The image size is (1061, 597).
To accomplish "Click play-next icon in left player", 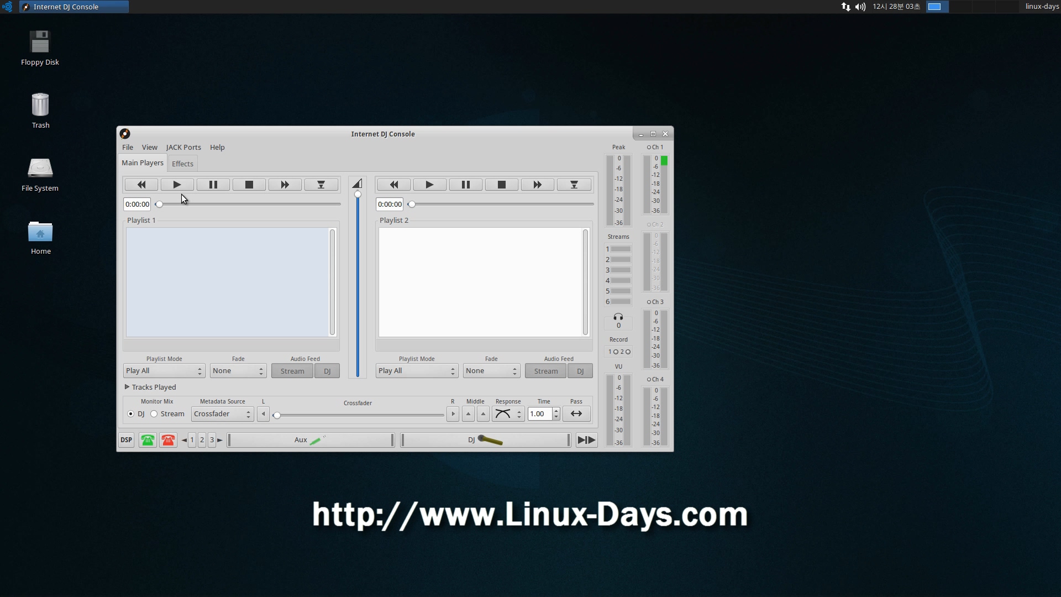I will click(x=321, y=185).
